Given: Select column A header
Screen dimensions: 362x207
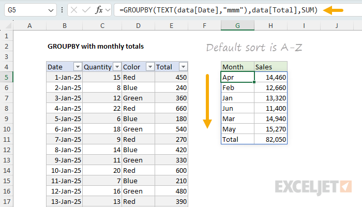Looking at the screenshot, I should pos(29,25).
